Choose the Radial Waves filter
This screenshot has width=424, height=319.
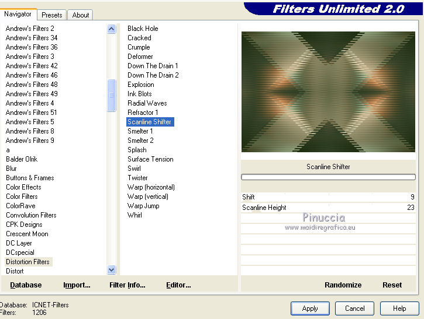[x=147, y=103]
